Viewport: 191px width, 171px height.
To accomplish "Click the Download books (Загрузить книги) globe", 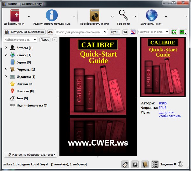I will (x=151, y=15).
